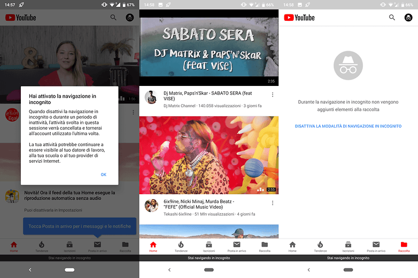Viewport: 418px width, 278px height.
Task: Open Posta in arrivo tab in left screen
Action: (x=97, y=247)
